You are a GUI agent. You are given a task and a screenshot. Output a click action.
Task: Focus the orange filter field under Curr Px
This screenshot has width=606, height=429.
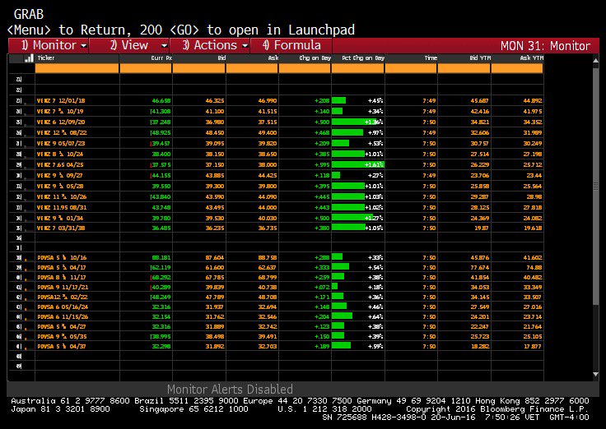[146, 68]
